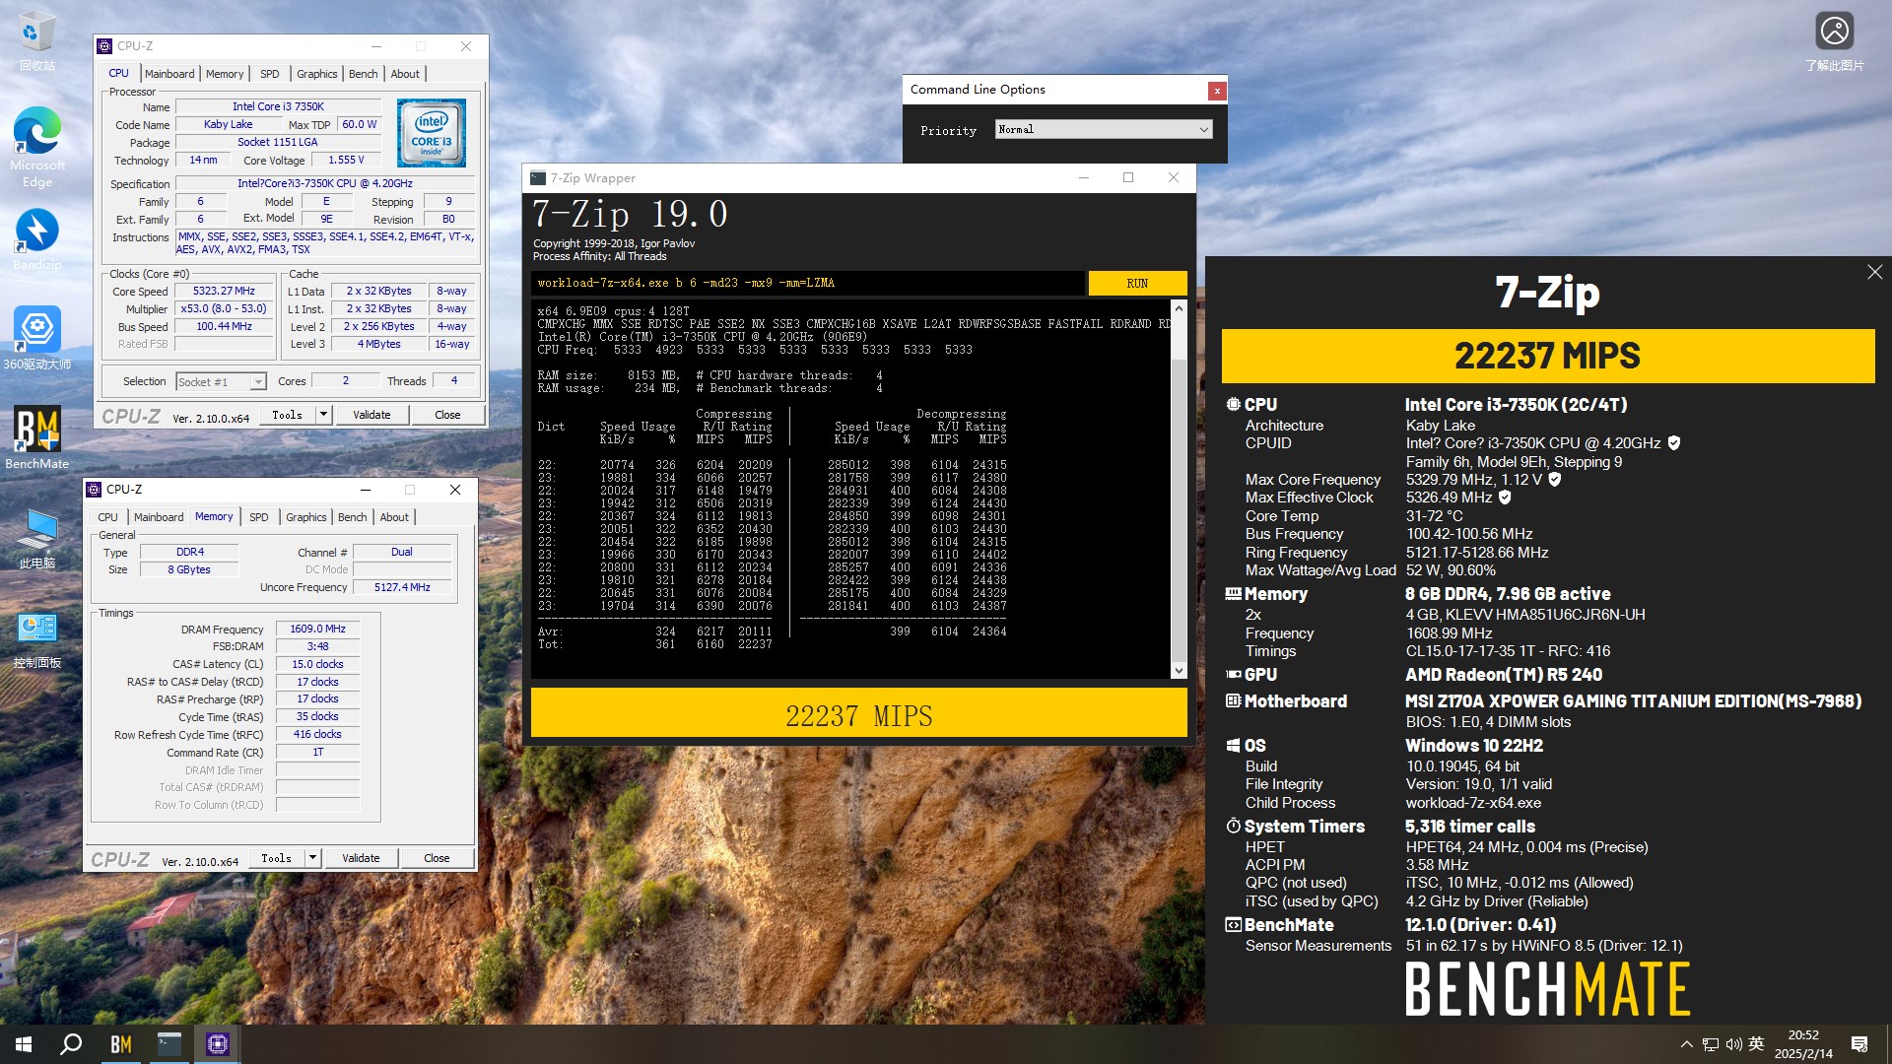
Task: Open Bench tab in top CPU-Z window
Action: pos(364,74)
